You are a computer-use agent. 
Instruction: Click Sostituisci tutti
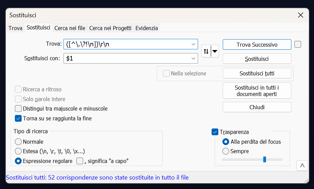[257, 73]
